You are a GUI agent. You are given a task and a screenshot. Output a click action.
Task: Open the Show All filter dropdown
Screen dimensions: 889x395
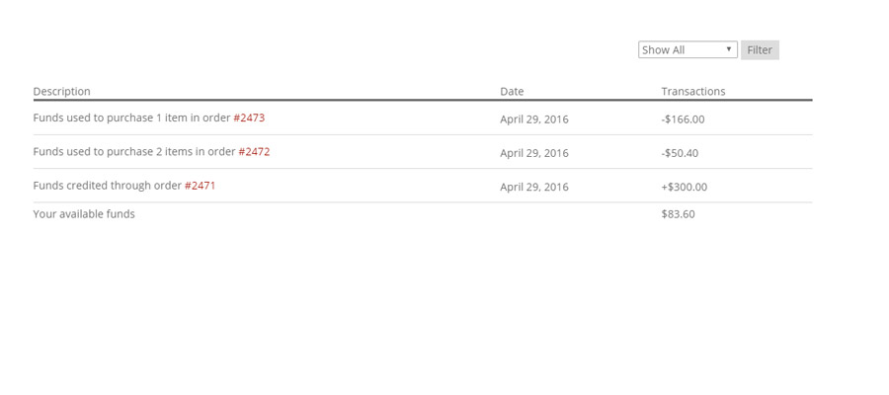pos(687,50)
